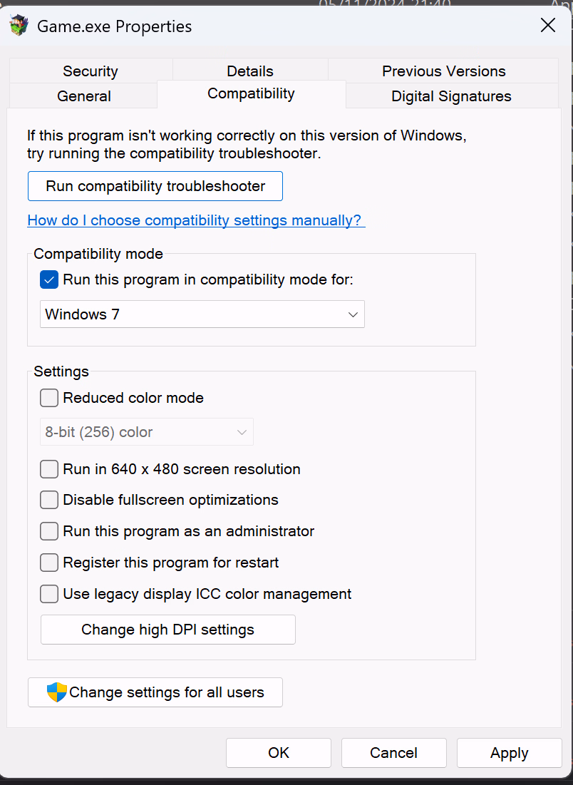Check Register this program for restart
The image size is (573, 785).
click(49, 563)
